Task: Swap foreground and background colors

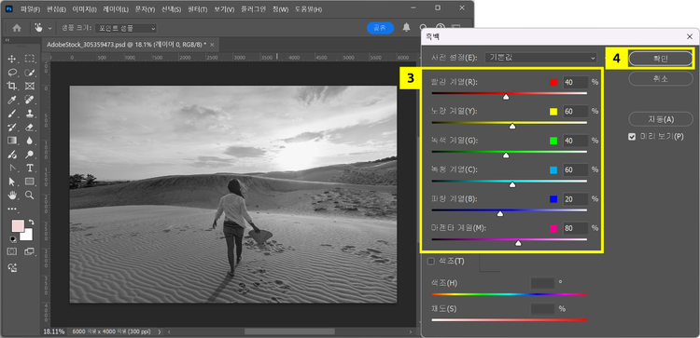Action: click(x=31, y=222)
